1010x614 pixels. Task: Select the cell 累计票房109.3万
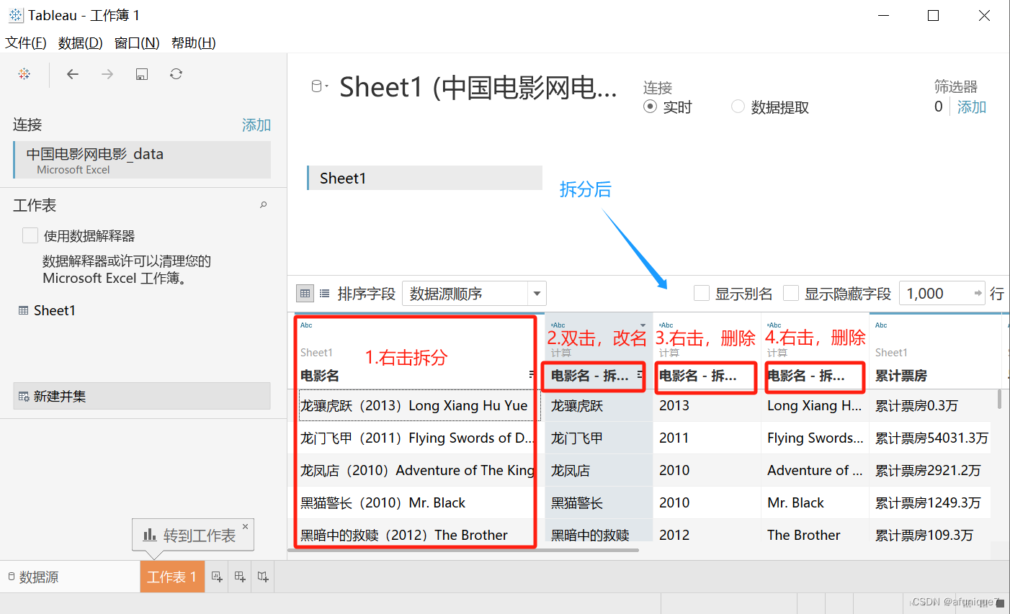pyautogui.click(x=930, y=535)
